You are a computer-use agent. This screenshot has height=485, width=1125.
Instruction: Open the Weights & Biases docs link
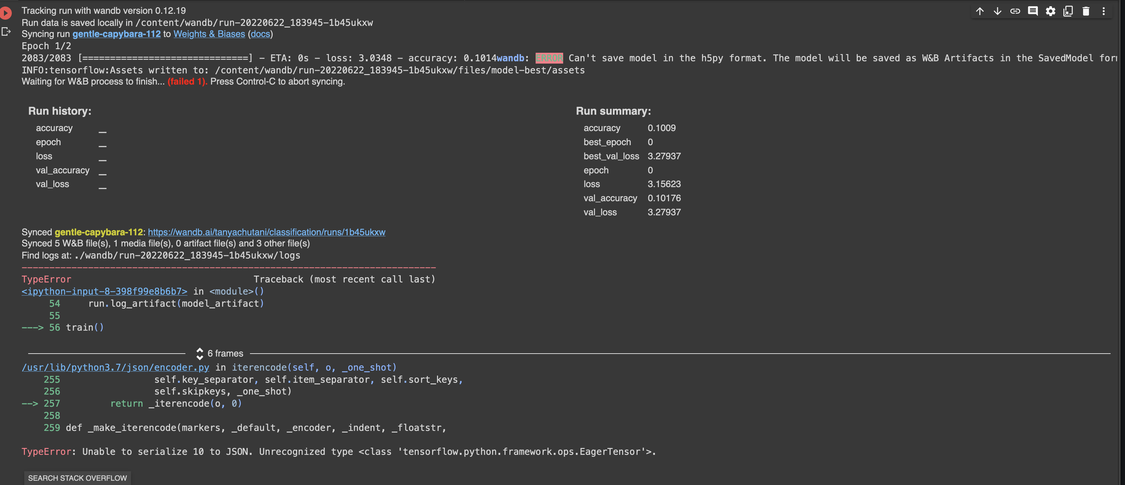(x=260, y=34)
